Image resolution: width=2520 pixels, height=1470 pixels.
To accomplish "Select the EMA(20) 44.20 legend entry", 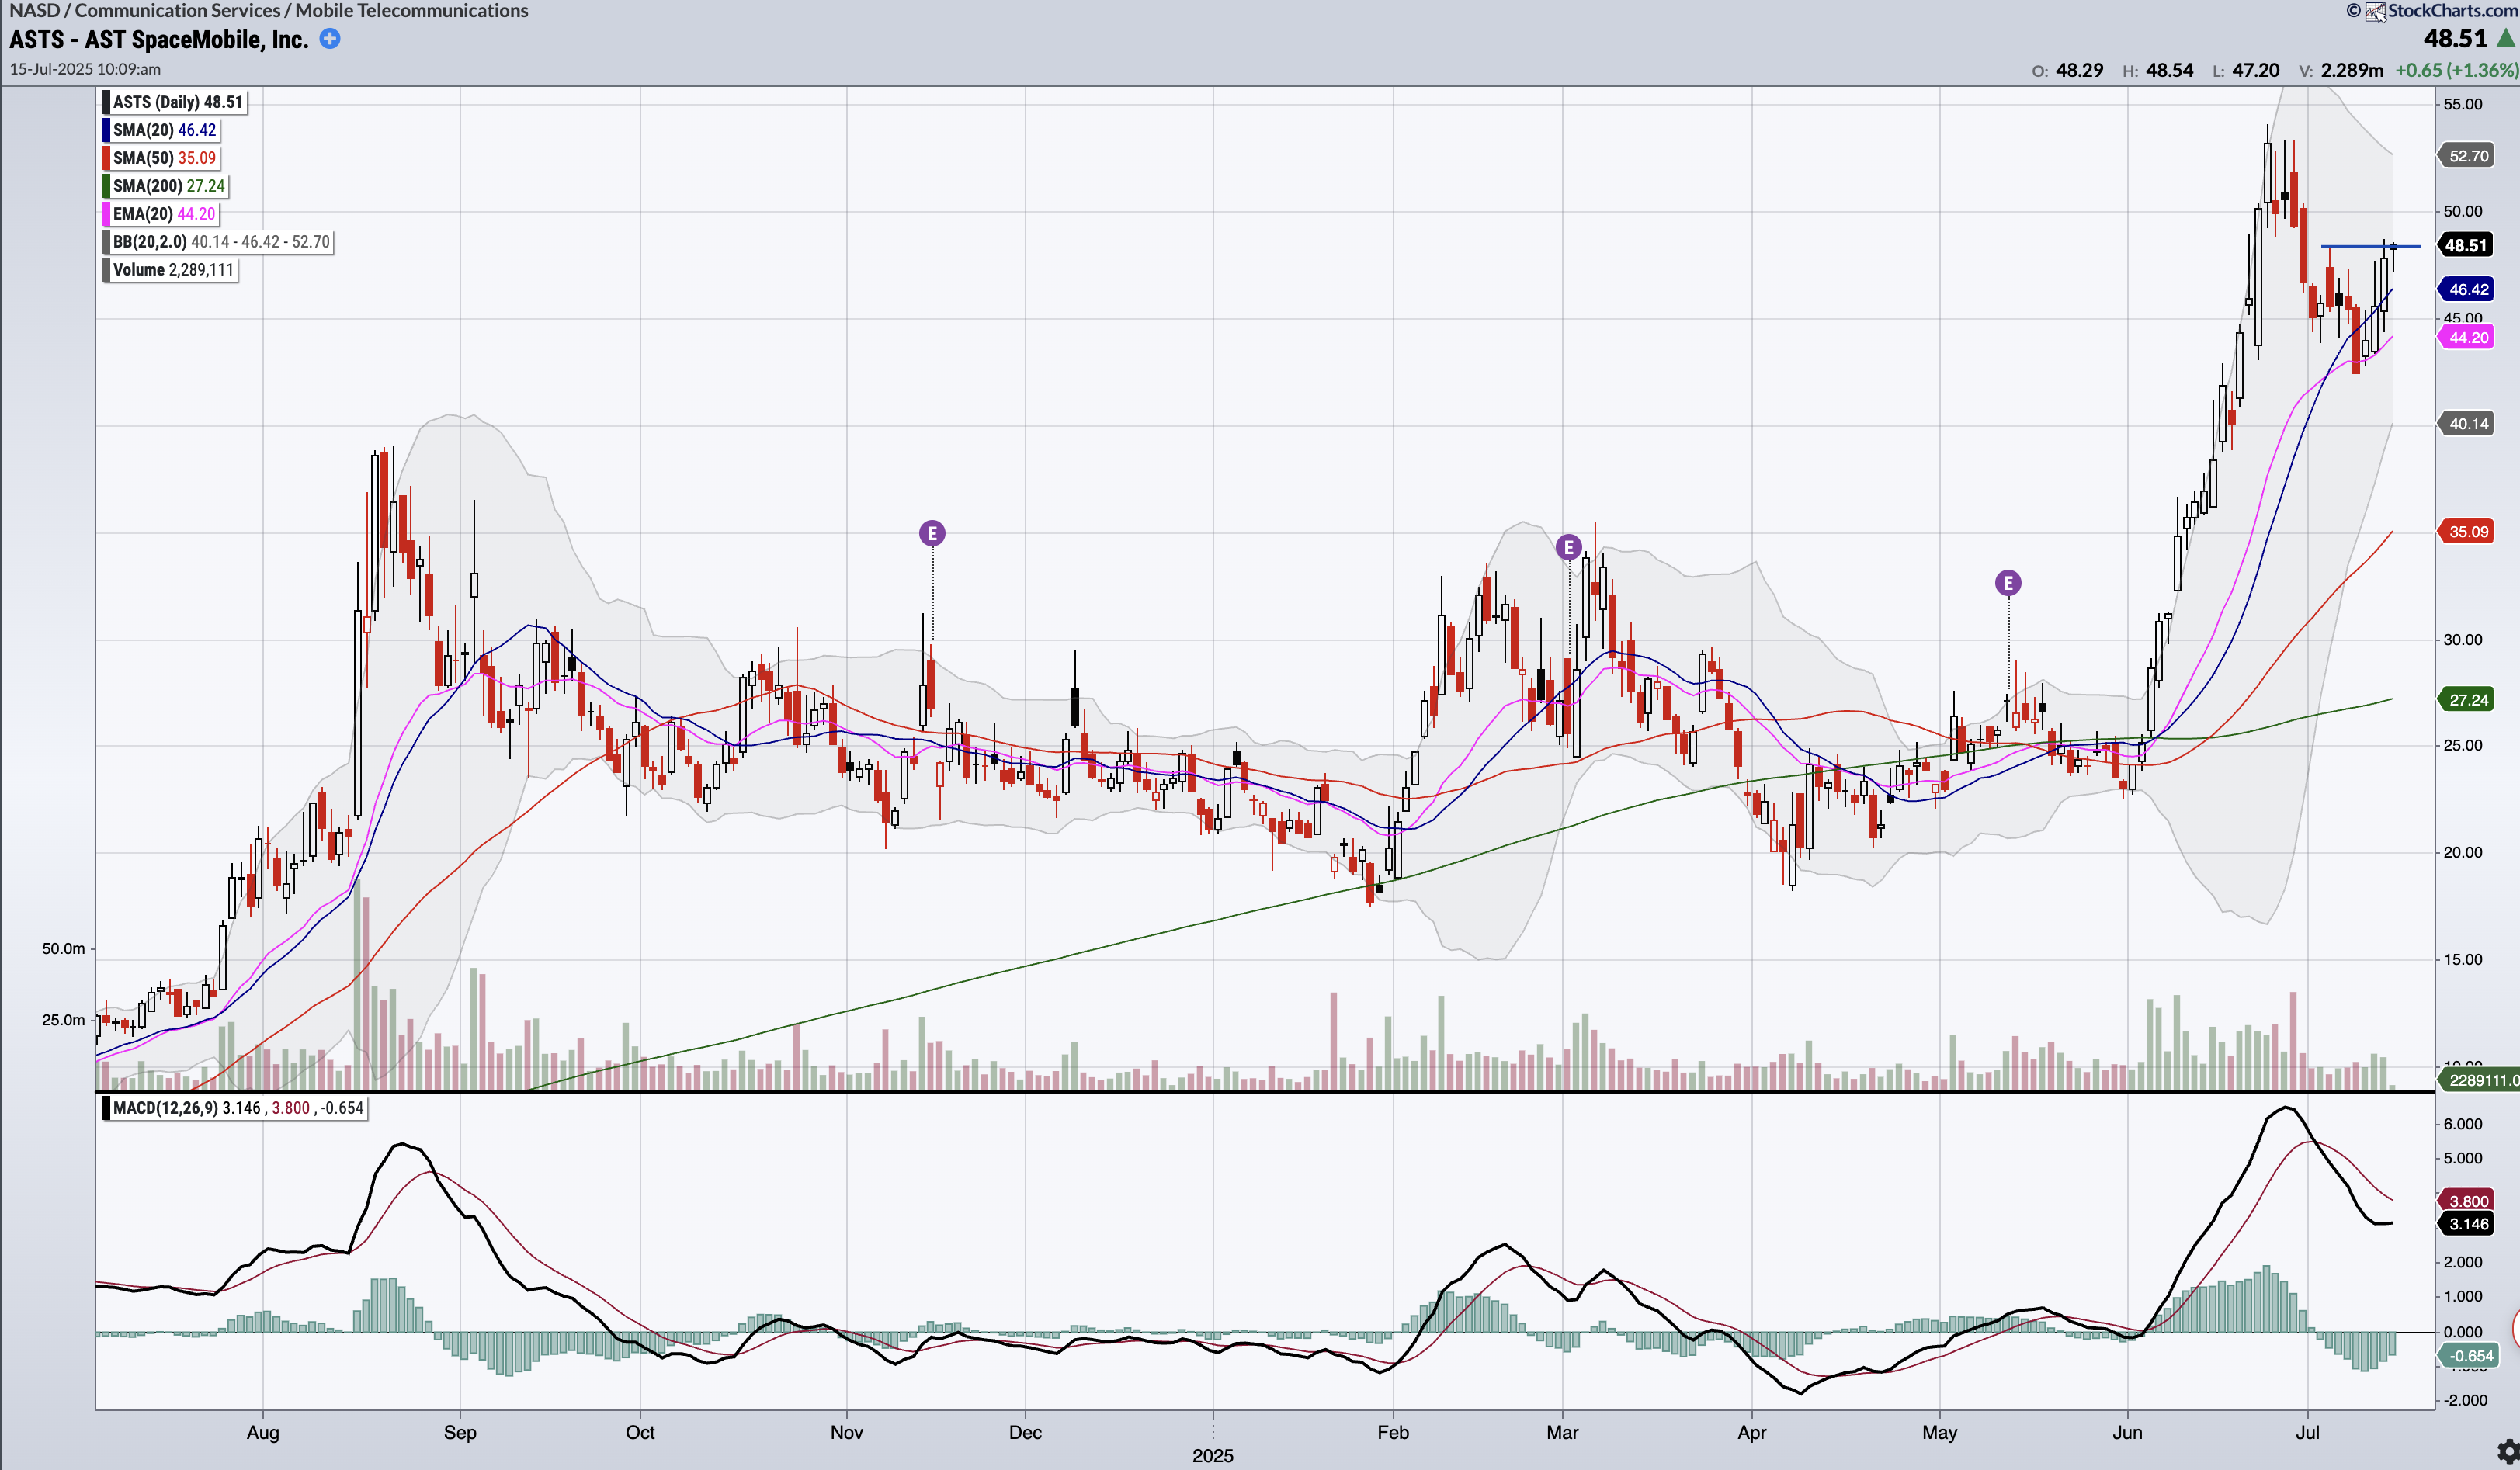I will (x=161, y=214).
